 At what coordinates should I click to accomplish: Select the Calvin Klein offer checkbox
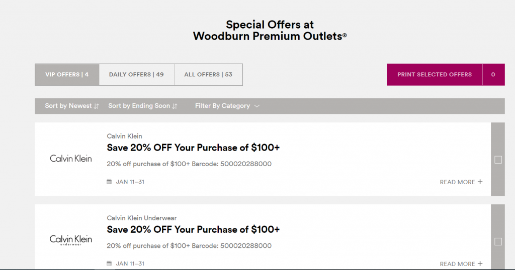(498, 160)
